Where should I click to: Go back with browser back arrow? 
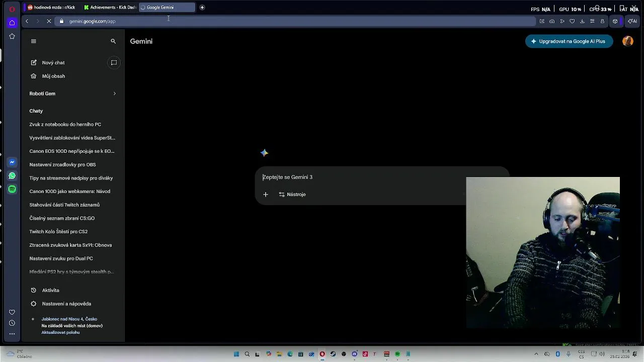27,21
